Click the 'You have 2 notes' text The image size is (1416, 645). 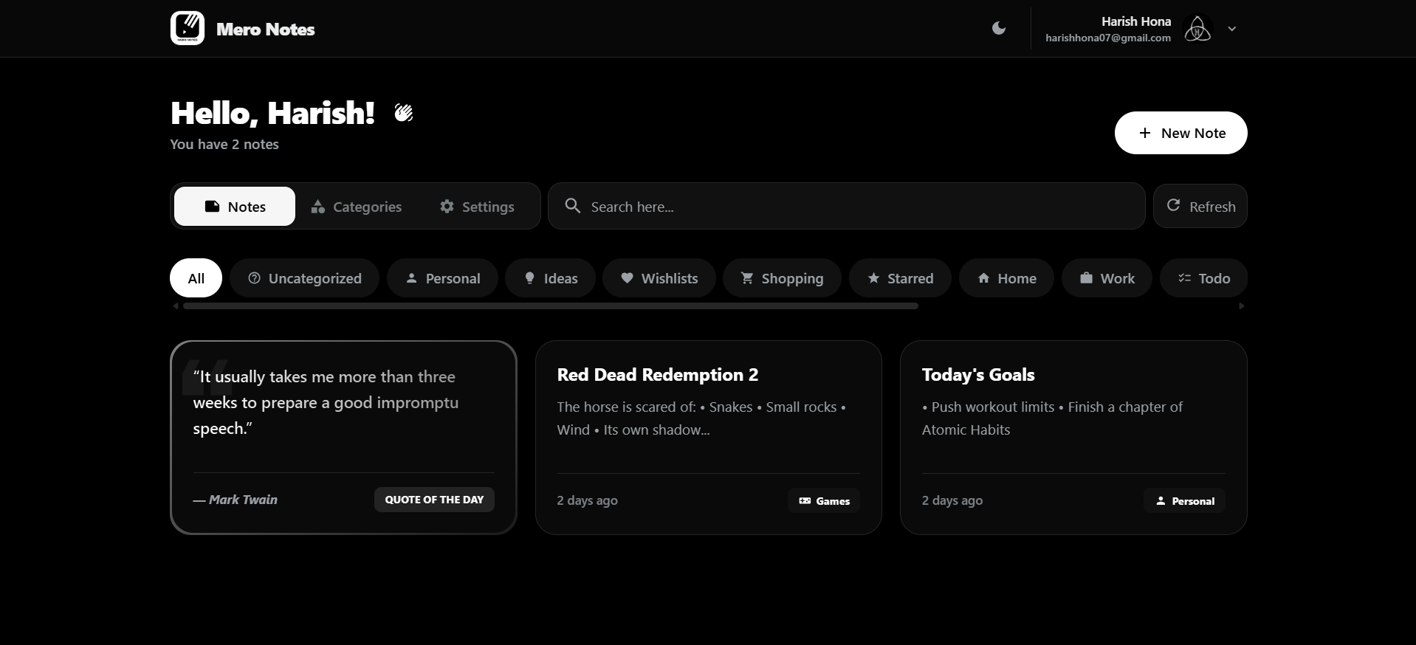224,144
